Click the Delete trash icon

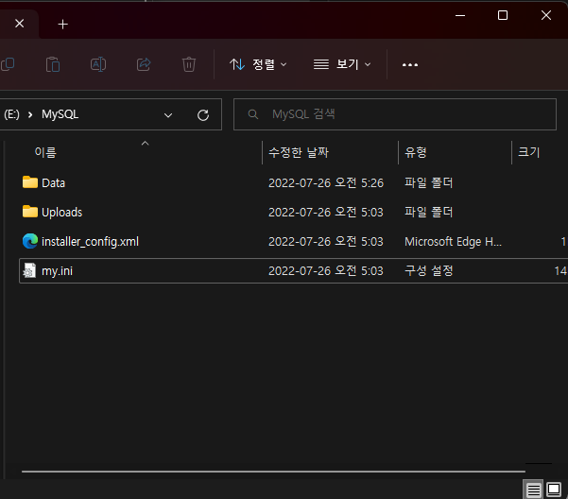click(189, 65)
